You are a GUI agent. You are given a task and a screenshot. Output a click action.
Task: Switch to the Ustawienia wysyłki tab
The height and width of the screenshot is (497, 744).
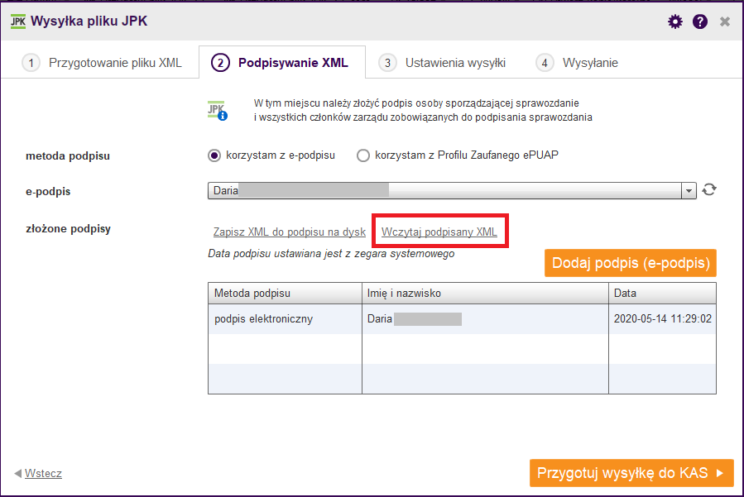442,63
